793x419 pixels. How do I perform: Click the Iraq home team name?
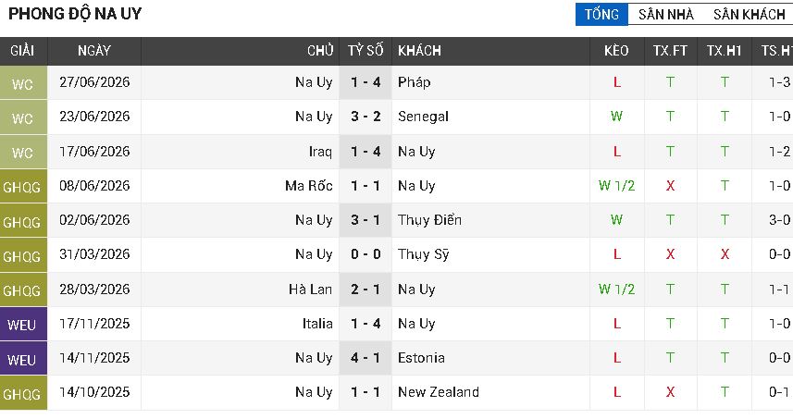point(321,152)
